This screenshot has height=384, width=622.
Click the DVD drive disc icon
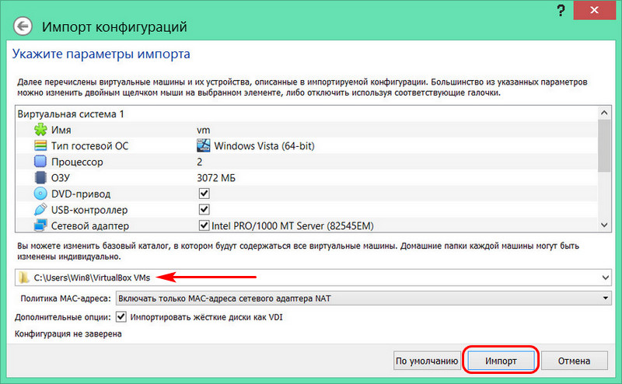40,194
